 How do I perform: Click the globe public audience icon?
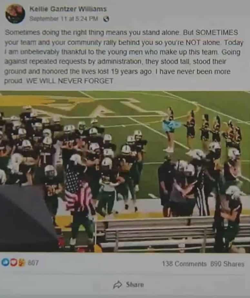(106, 19)
